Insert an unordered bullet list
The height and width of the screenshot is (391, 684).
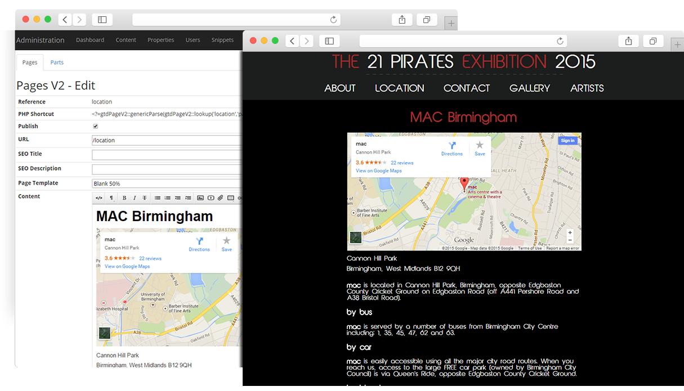pos(158,197)
